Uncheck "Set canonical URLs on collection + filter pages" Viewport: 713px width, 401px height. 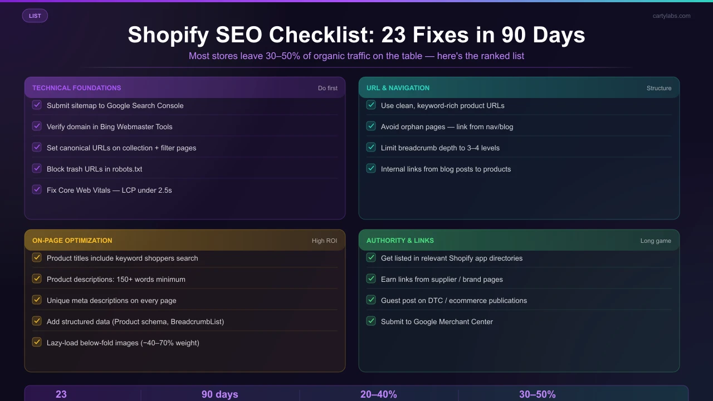click(37, 147)
